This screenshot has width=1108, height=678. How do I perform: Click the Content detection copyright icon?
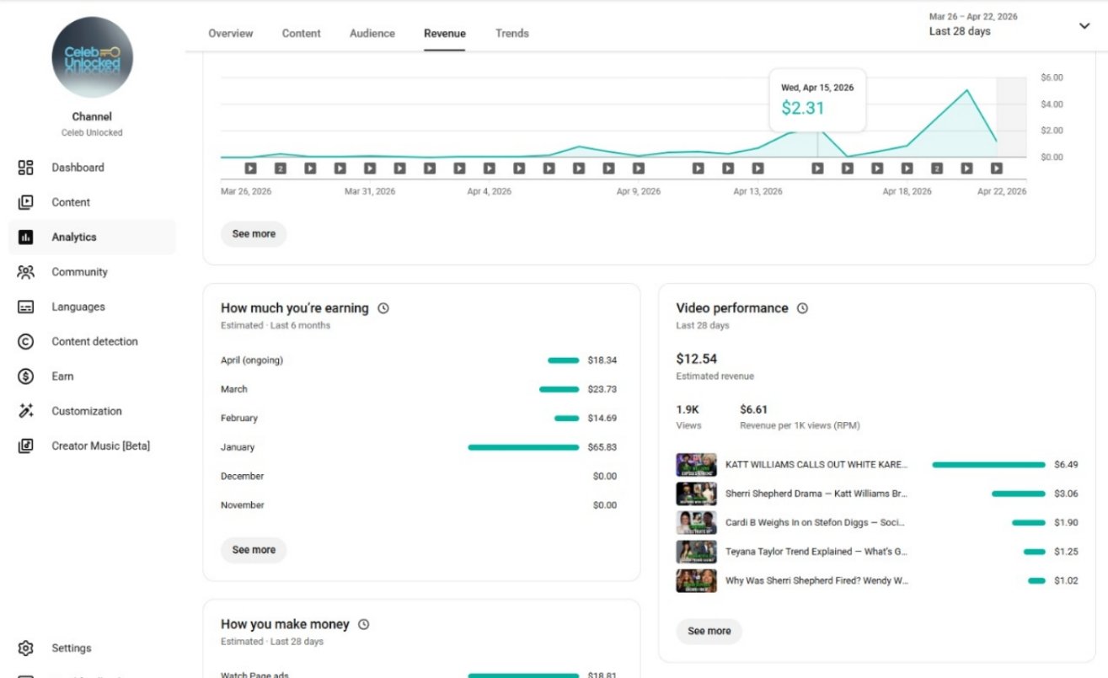[25, 342]
